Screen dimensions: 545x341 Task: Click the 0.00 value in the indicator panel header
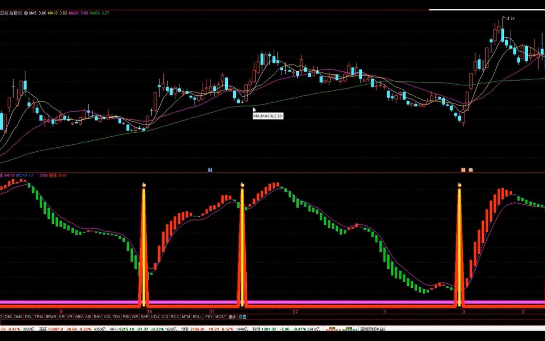point(63,175)
